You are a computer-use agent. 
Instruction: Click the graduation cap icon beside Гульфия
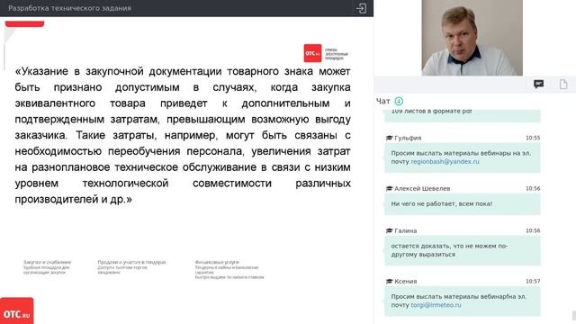pos(389,138)
